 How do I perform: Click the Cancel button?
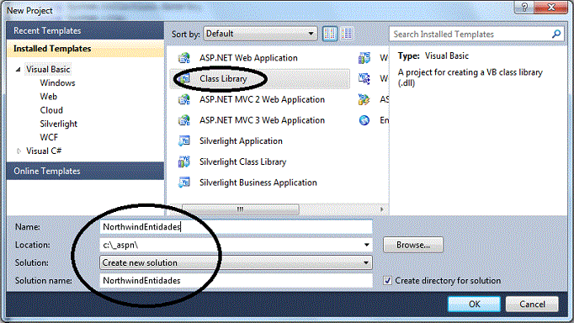click(x=532, y=304)
